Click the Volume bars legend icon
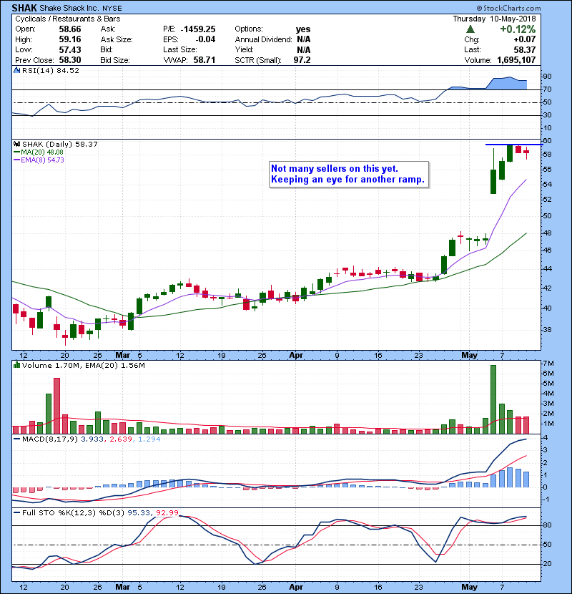Viewport: 572px width, 594px height. coord(17,366)
